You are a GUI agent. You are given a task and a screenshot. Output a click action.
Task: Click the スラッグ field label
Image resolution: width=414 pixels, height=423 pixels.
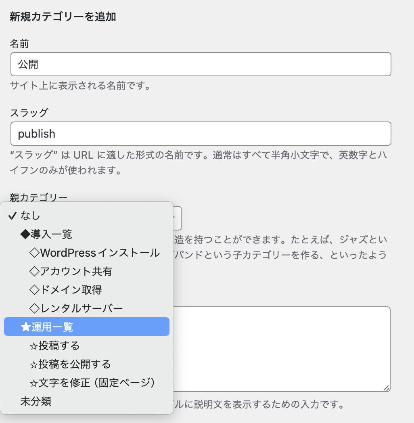coord(29,113)
